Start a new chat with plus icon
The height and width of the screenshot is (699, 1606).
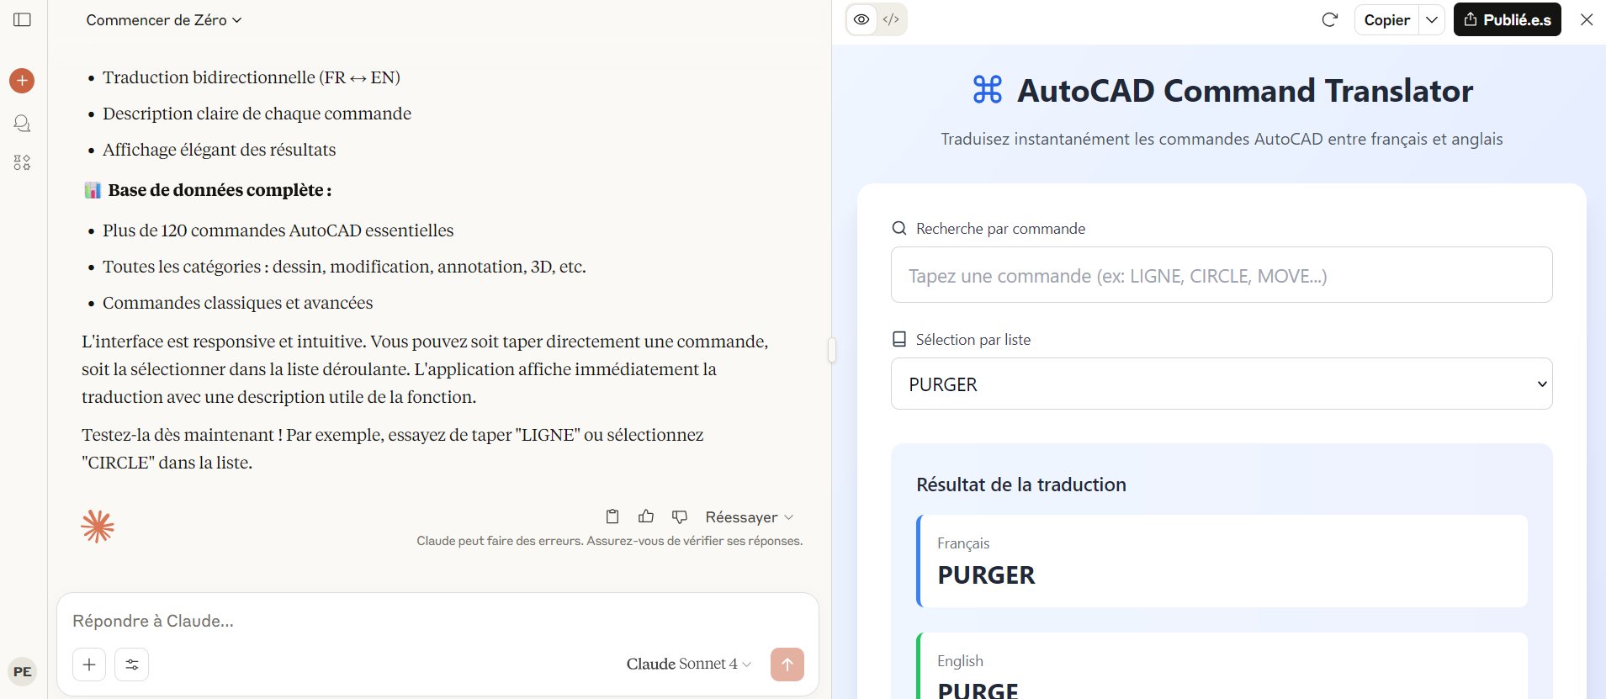22,81
